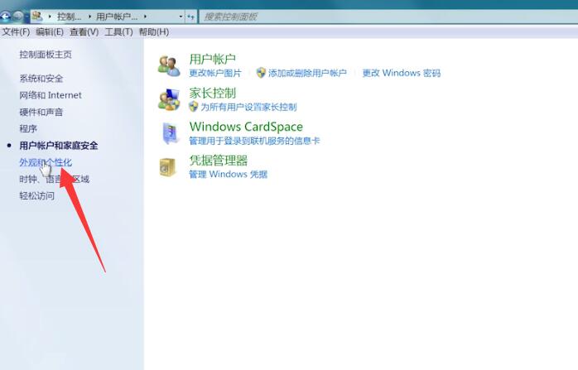578x370 pixels.
Task: Open the 编辑(E) menu
Action: click(50, 32)
